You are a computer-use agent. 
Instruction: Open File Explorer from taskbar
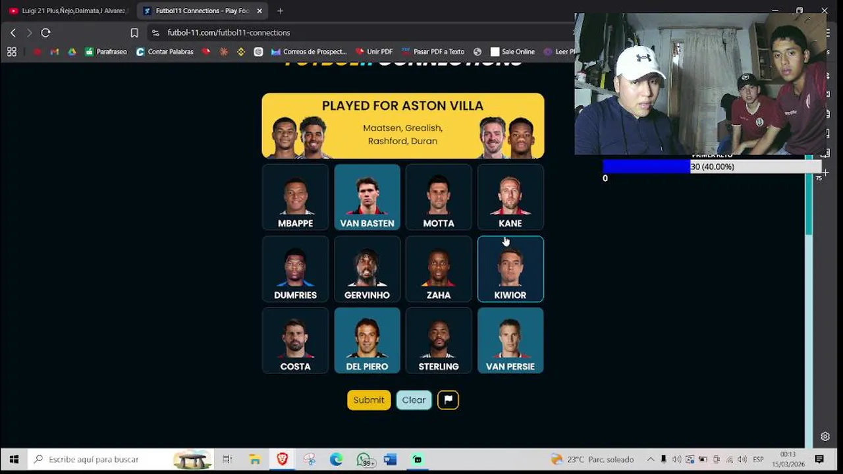point(255,460)
